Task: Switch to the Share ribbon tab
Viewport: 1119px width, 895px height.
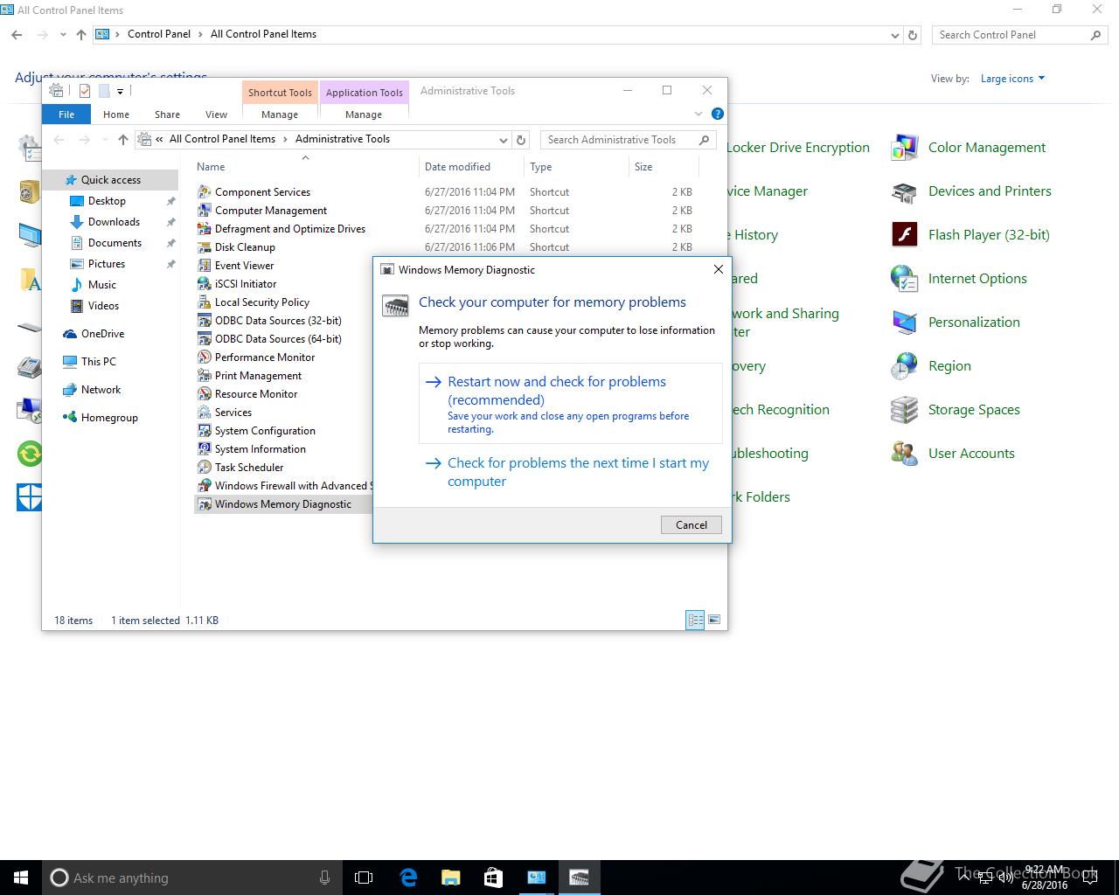Action: [x=167, y=114]
